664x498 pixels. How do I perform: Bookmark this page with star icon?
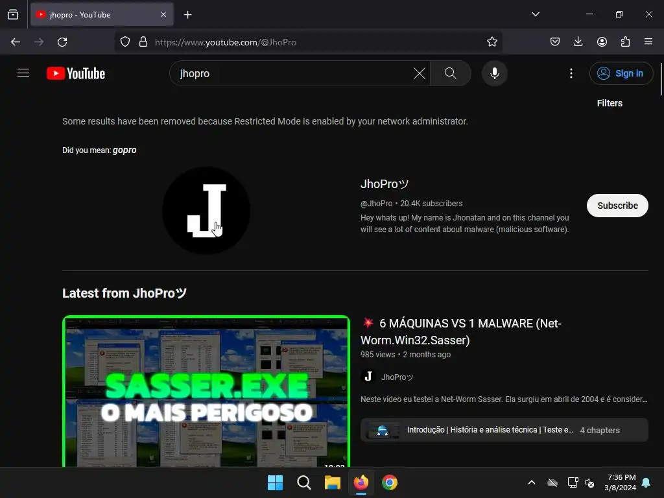pyautogui.click(x=492, y=42)
